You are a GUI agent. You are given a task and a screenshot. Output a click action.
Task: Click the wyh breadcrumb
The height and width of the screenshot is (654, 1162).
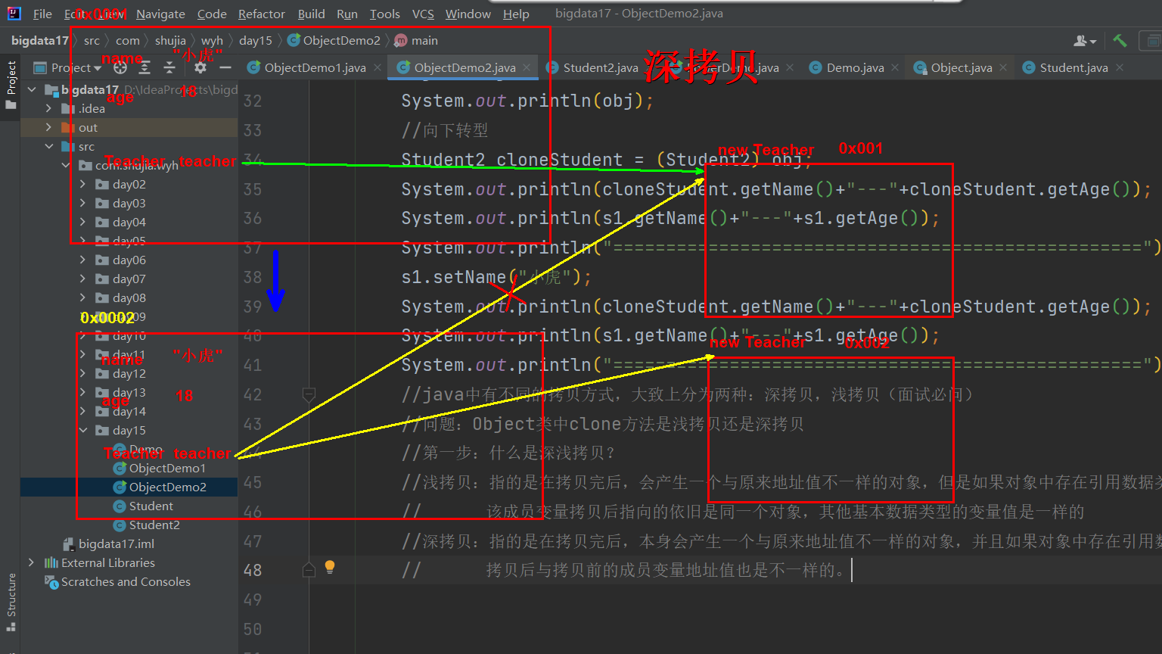(x=212, y=40)
